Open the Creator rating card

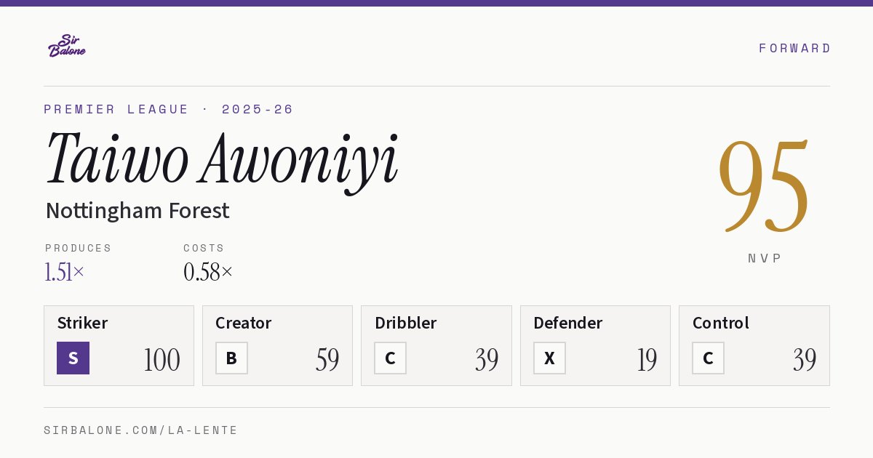point(277,345)
